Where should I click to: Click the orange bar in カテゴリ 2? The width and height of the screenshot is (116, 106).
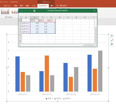(x=47, y=73)
